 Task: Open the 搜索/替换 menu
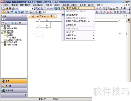pyautogui.click(x=25, y=5)
